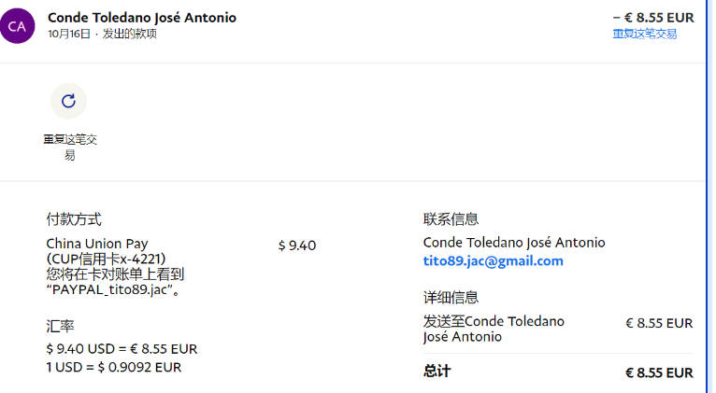Click the 总计 total row amount
Image resolution: width=716 pixels, height=393 pixels.
click(659, 372)
